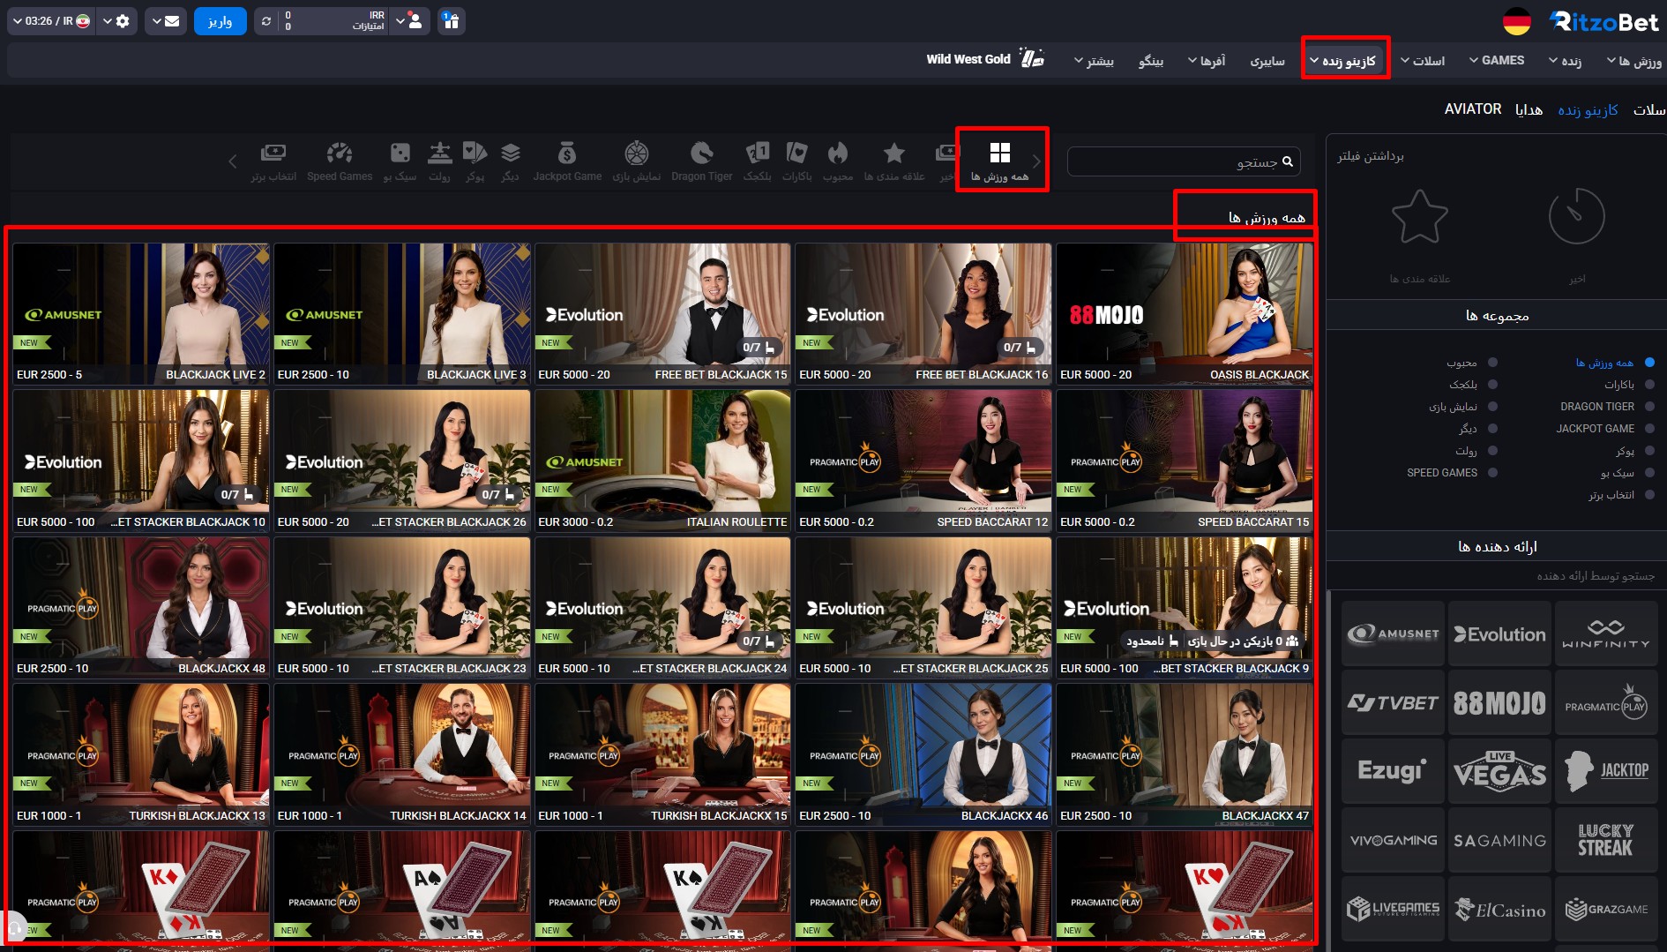Switch to the کازینو زنده sub-tab
Image resolution: width=1667 pixels, height=952 pixels.
pos(1588,109)
